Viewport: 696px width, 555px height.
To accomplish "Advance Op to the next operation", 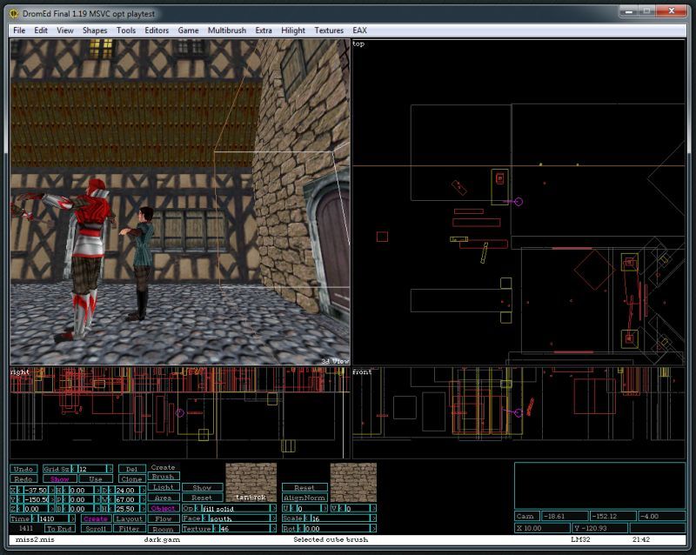I will point(273,508).
